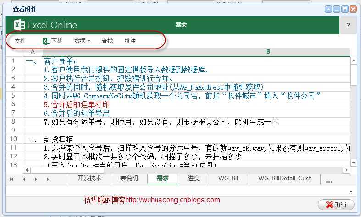Collapse the 查看附件 window with up arrow
The image size is (361, 217).
(x=328, y=9)
